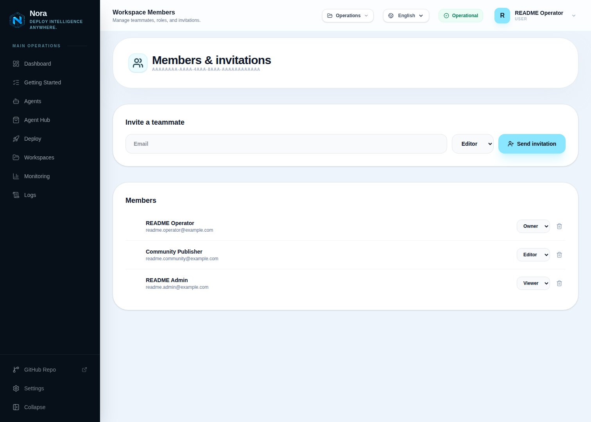Open the Operations workspace dropdown
The width and height of the screenshot is (591, 422).
(x=348, y=16)
